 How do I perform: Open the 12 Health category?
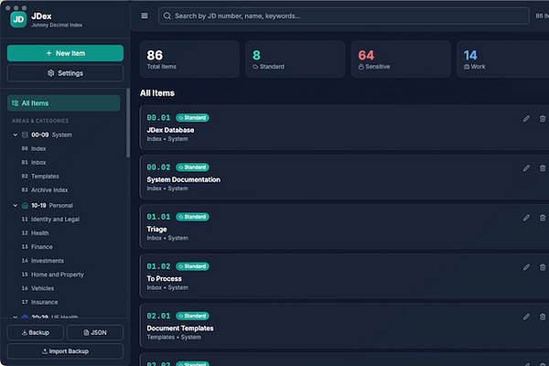pos(35,233)
